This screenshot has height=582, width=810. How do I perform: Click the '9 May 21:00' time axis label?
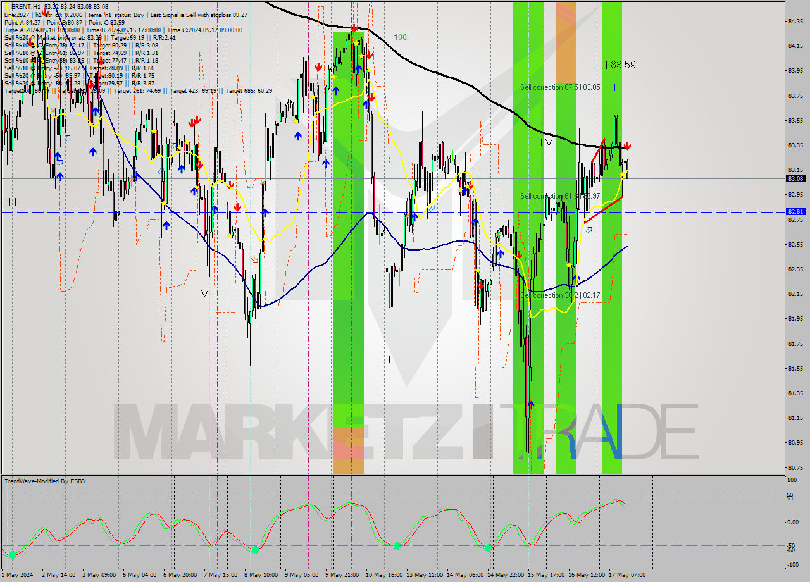coord(342,575)
